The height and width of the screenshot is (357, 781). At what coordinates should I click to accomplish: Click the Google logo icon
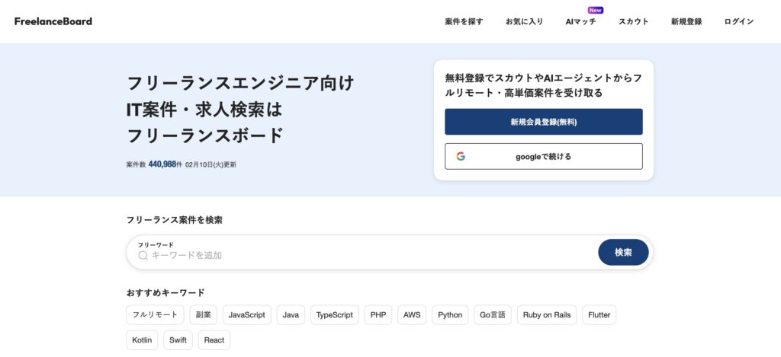pos(461,157)
